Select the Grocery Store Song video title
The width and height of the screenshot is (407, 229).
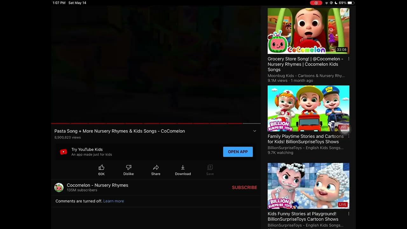pyautogui.click(x=306, y=64)
